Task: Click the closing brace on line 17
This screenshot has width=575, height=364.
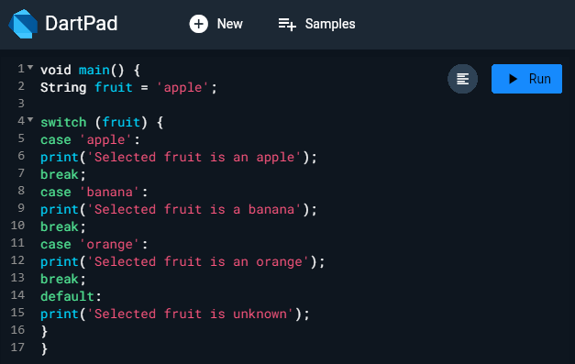Action: point(44,348)
